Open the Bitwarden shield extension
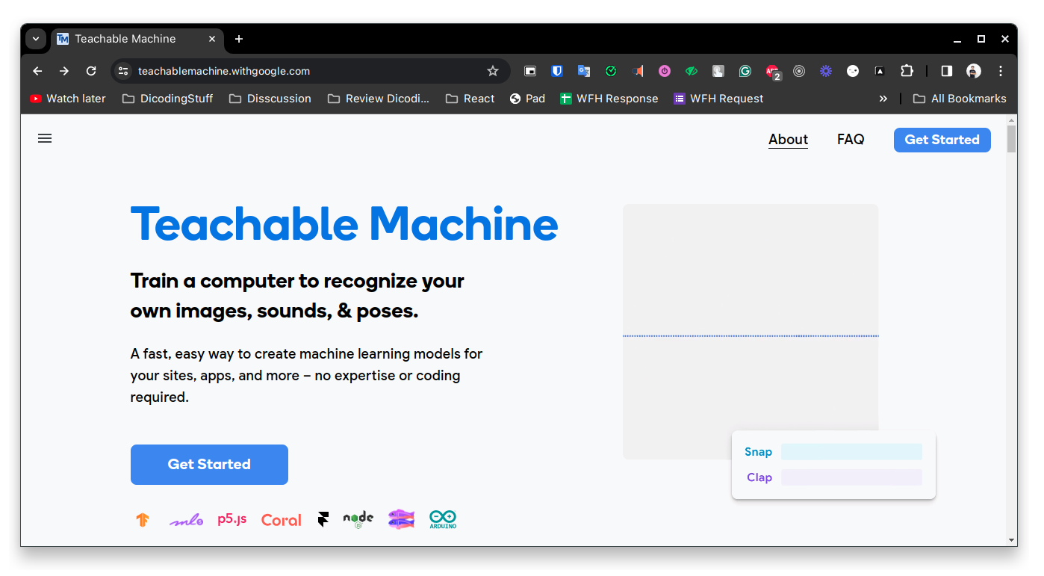 tap(557, 71)
